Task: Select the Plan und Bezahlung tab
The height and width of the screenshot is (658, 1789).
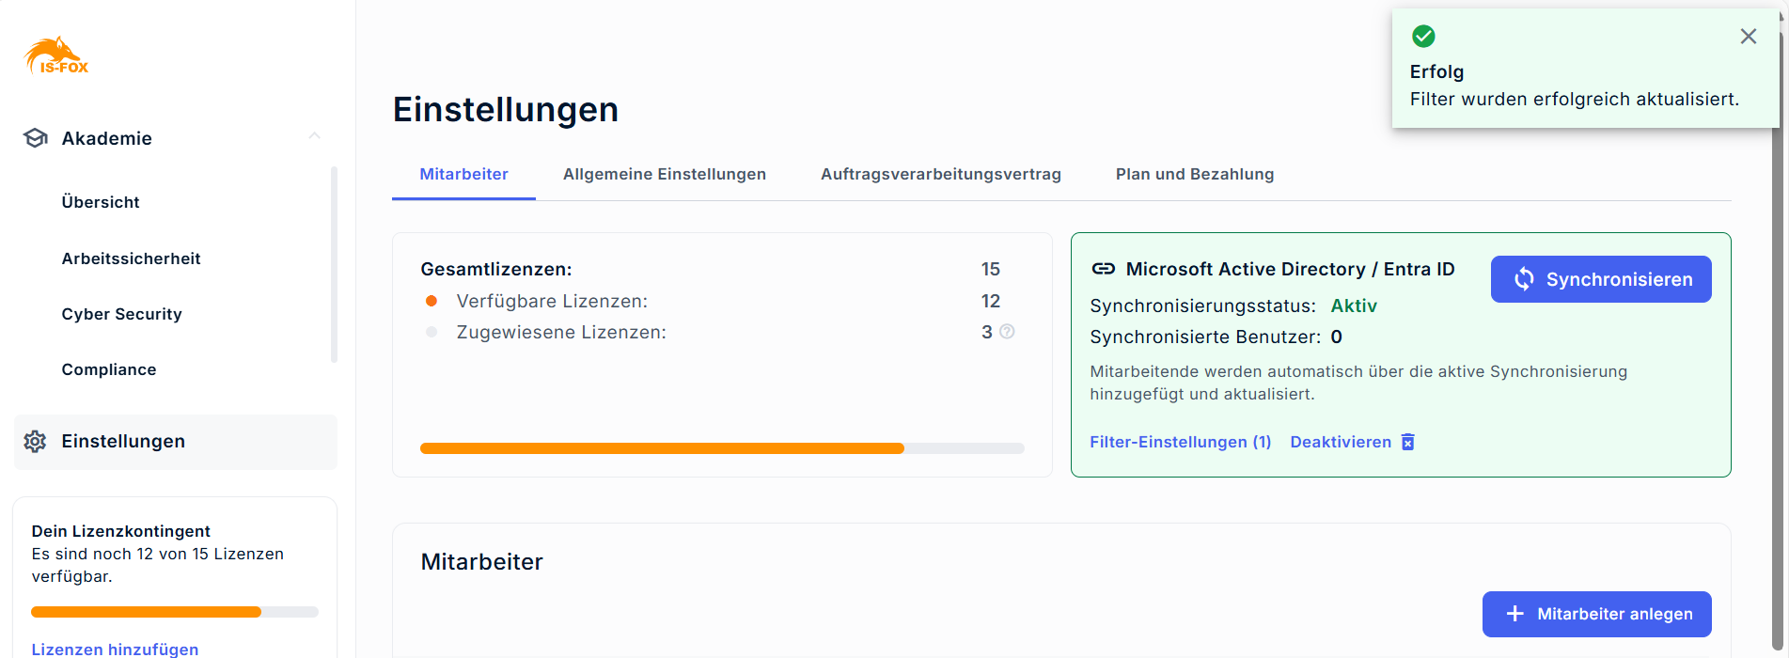Action: point(1194,174)
